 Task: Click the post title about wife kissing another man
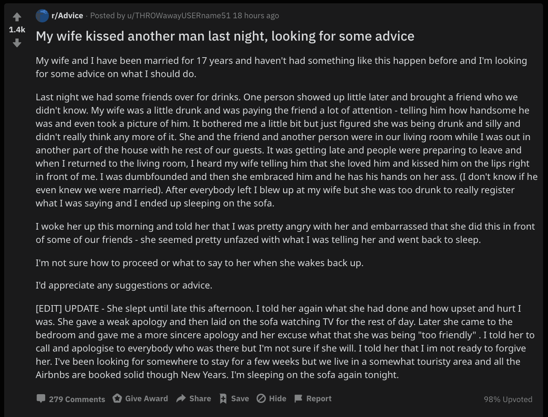click(x=225, y=36)
